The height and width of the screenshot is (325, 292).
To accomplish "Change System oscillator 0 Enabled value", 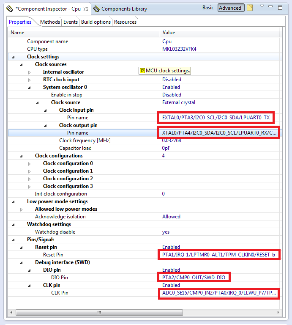I will 171,87.
